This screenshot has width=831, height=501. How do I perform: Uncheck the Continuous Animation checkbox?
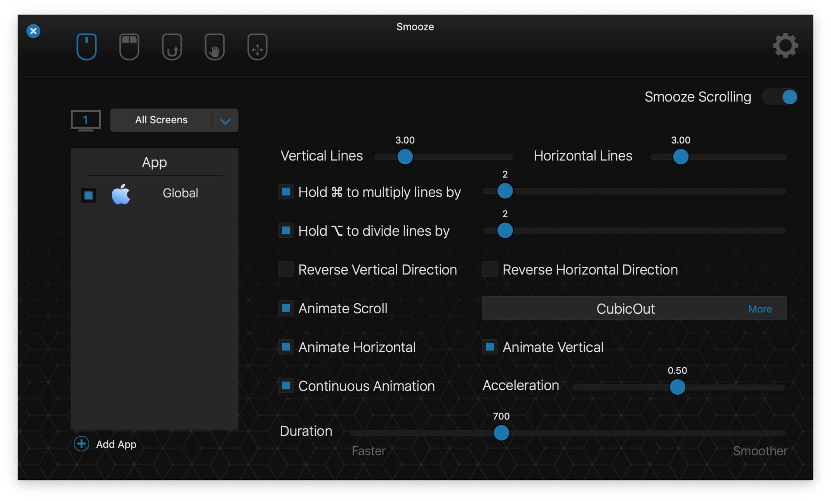click(x=286, y=385)
